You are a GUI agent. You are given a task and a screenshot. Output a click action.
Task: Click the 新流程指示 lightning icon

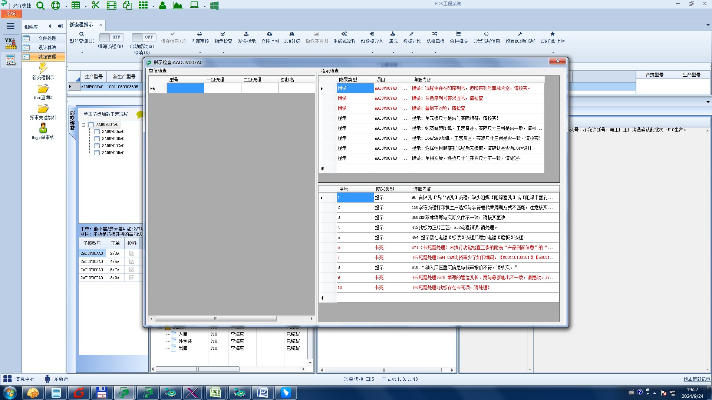(43, 68)
